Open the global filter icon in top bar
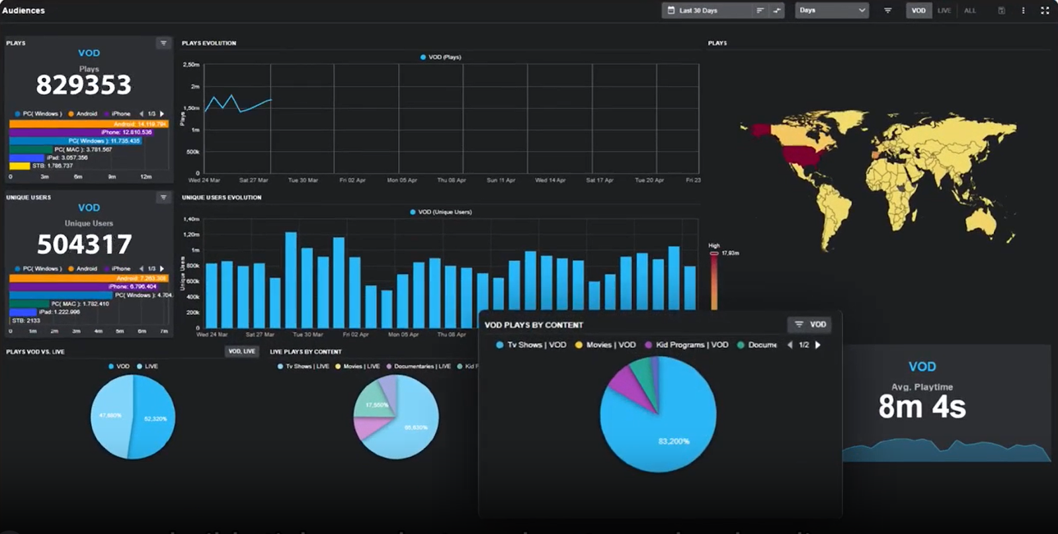1058x534 pixels. 888,11
